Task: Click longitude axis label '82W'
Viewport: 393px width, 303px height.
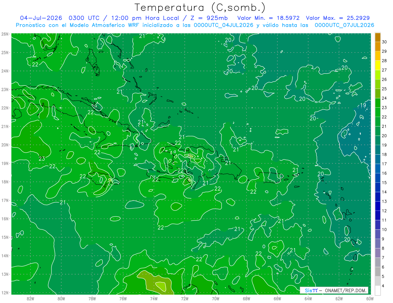Action: pos(30,298)
